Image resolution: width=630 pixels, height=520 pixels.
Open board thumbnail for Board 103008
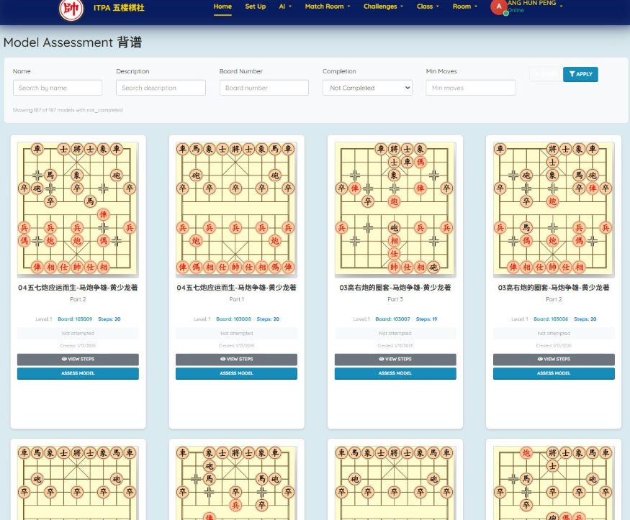[x=236, y=209]
